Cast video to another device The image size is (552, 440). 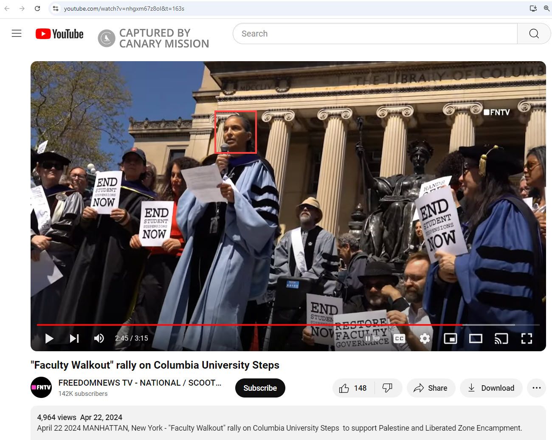click(501, 338)
